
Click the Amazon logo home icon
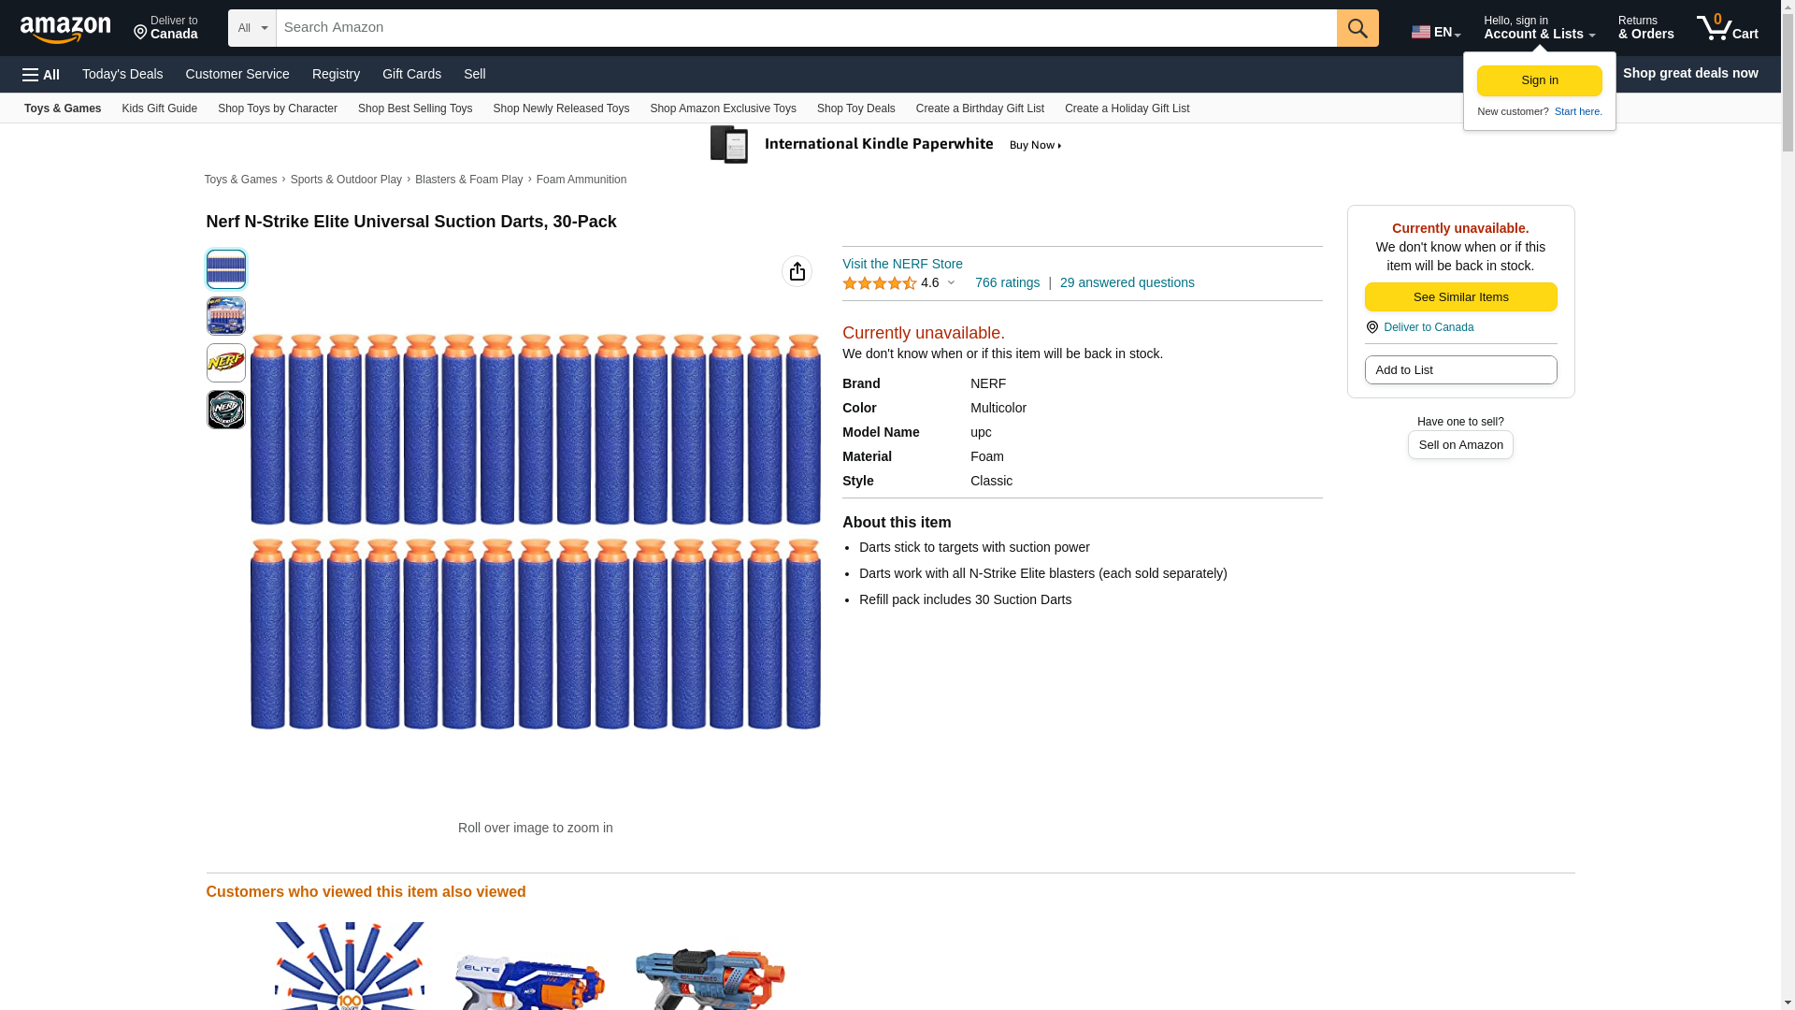(65, 29)
